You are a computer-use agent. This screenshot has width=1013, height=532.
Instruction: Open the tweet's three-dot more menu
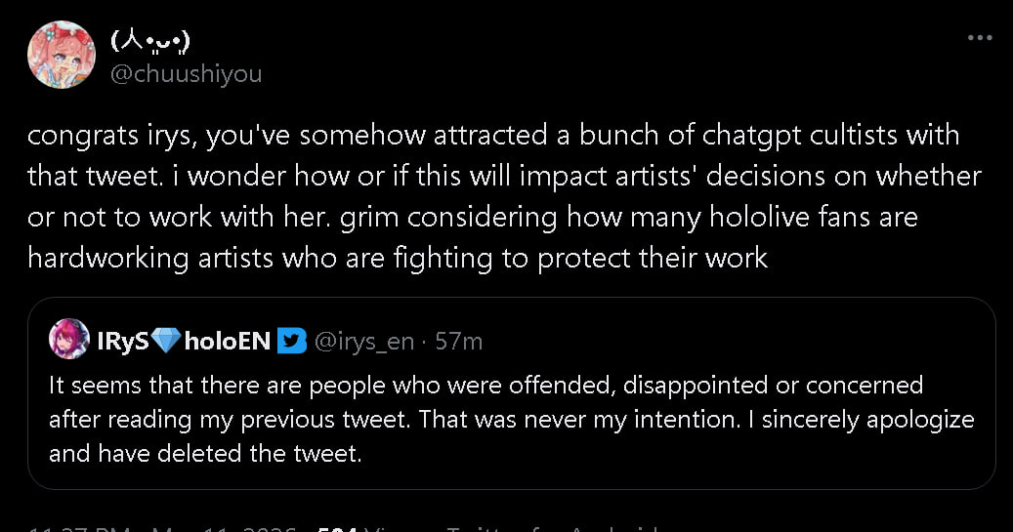click(x=979, y=37)
